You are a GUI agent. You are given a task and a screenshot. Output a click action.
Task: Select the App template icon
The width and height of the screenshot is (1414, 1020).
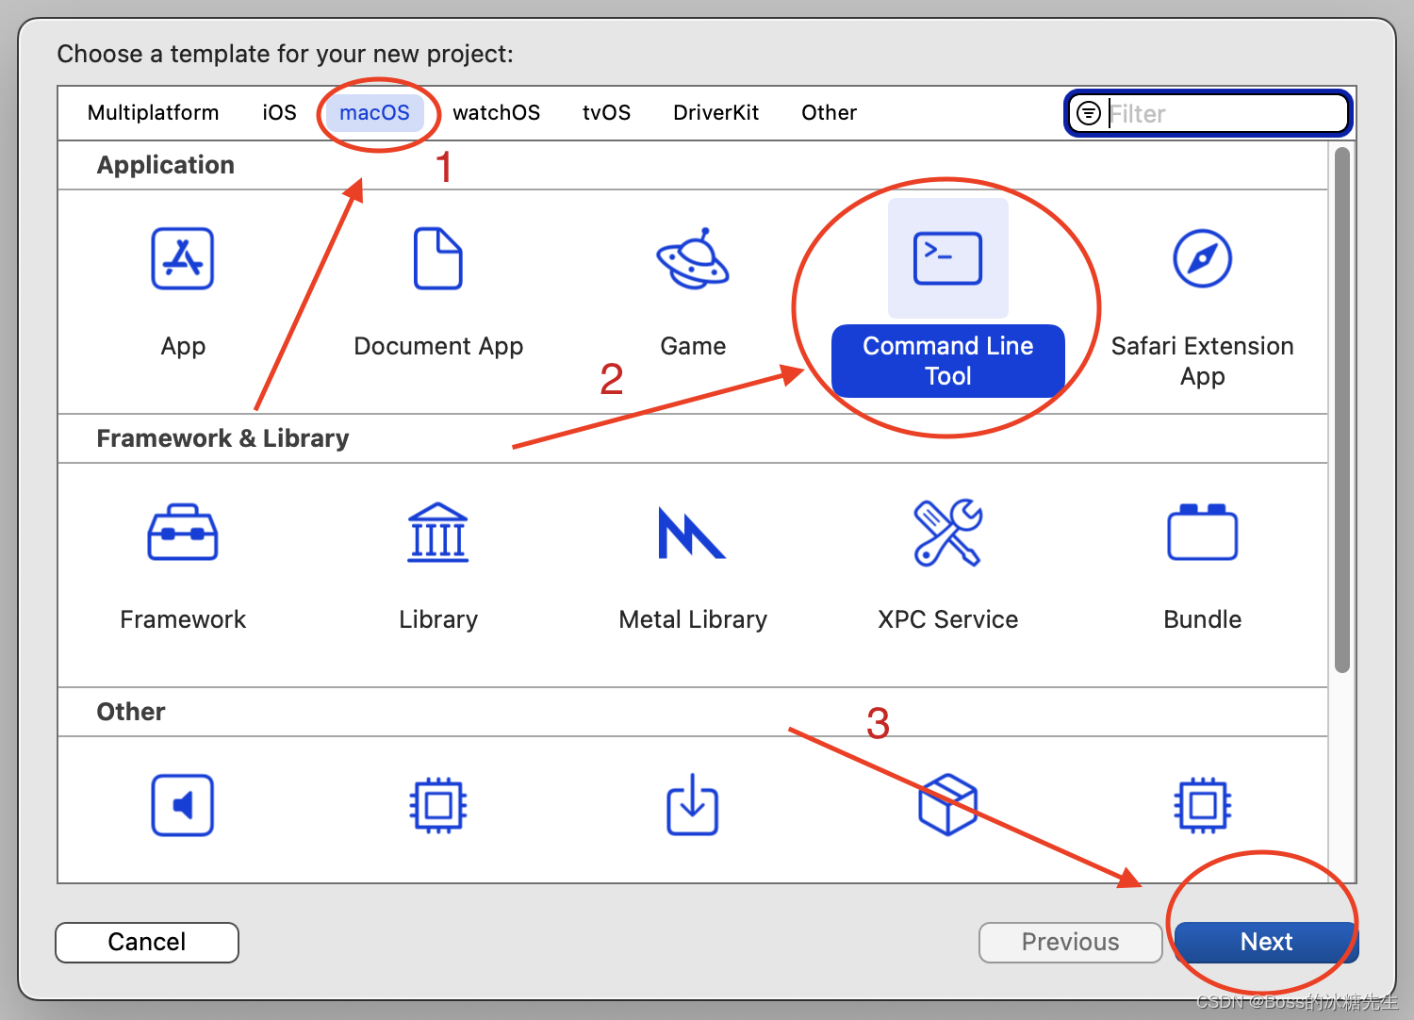[x=183, y=258]
